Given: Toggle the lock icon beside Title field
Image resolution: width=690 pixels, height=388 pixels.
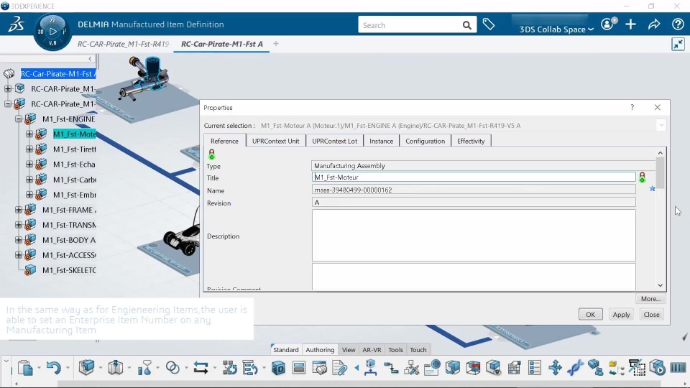Looking at the screenshot, I should tap(642, 177).
